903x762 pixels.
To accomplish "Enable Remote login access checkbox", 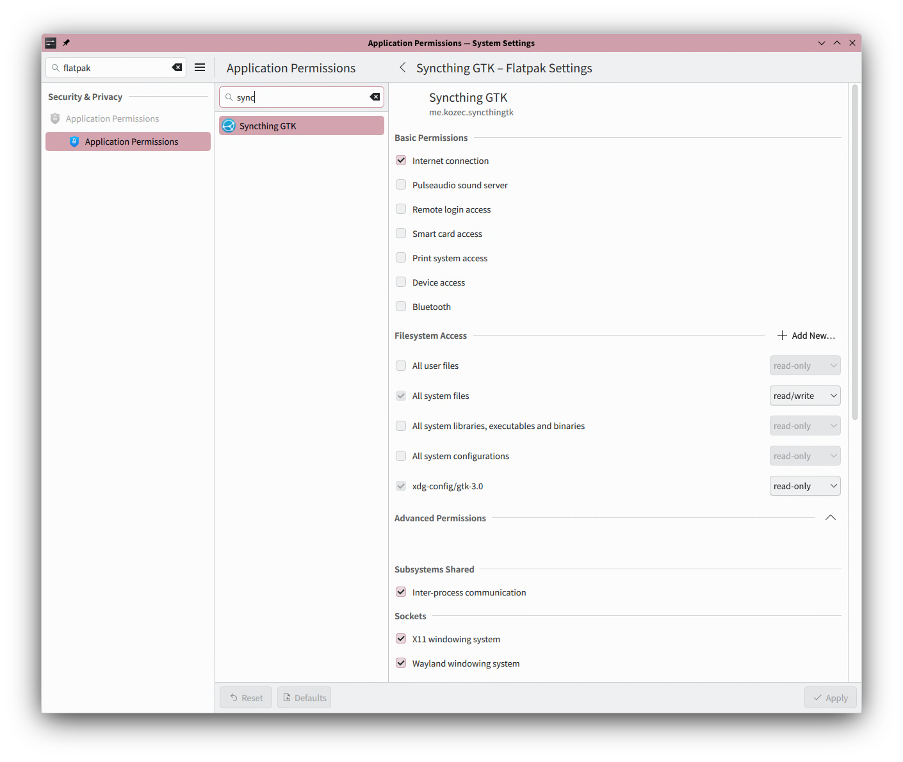I will point(401,209).
